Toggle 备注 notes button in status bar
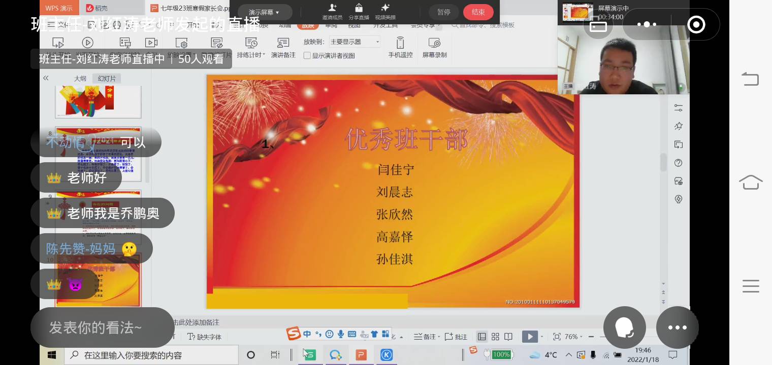Viewport: 772px width, 365px height. pyautogui.click(x=425, y=337)
